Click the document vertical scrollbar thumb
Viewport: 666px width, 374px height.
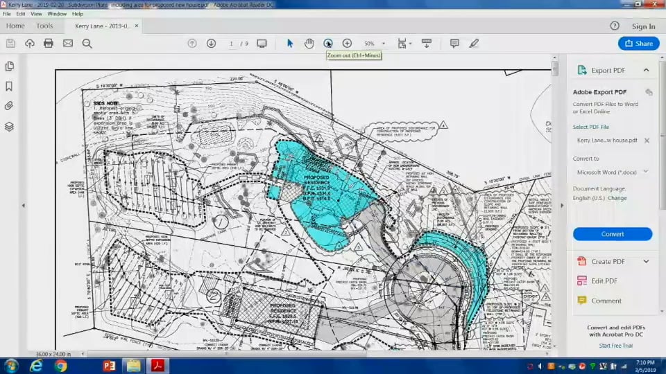click(x=555, y=69)
